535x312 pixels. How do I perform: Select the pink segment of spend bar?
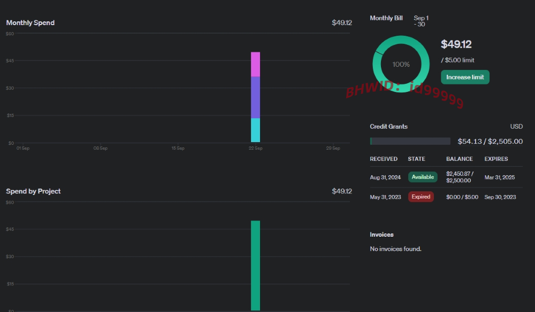255,64
